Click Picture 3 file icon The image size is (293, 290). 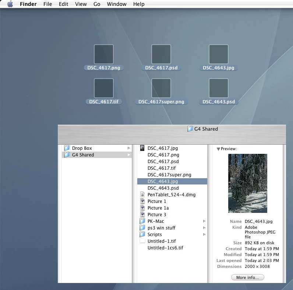pos(142,214)
